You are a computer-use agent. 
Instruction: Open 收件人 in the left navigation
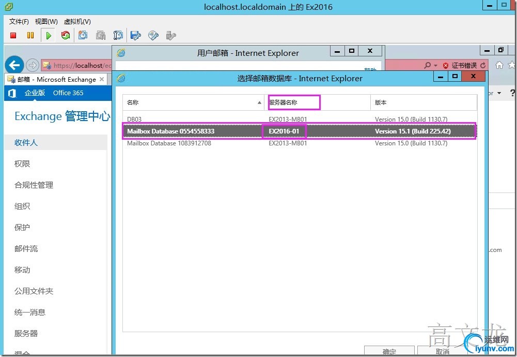26,142
